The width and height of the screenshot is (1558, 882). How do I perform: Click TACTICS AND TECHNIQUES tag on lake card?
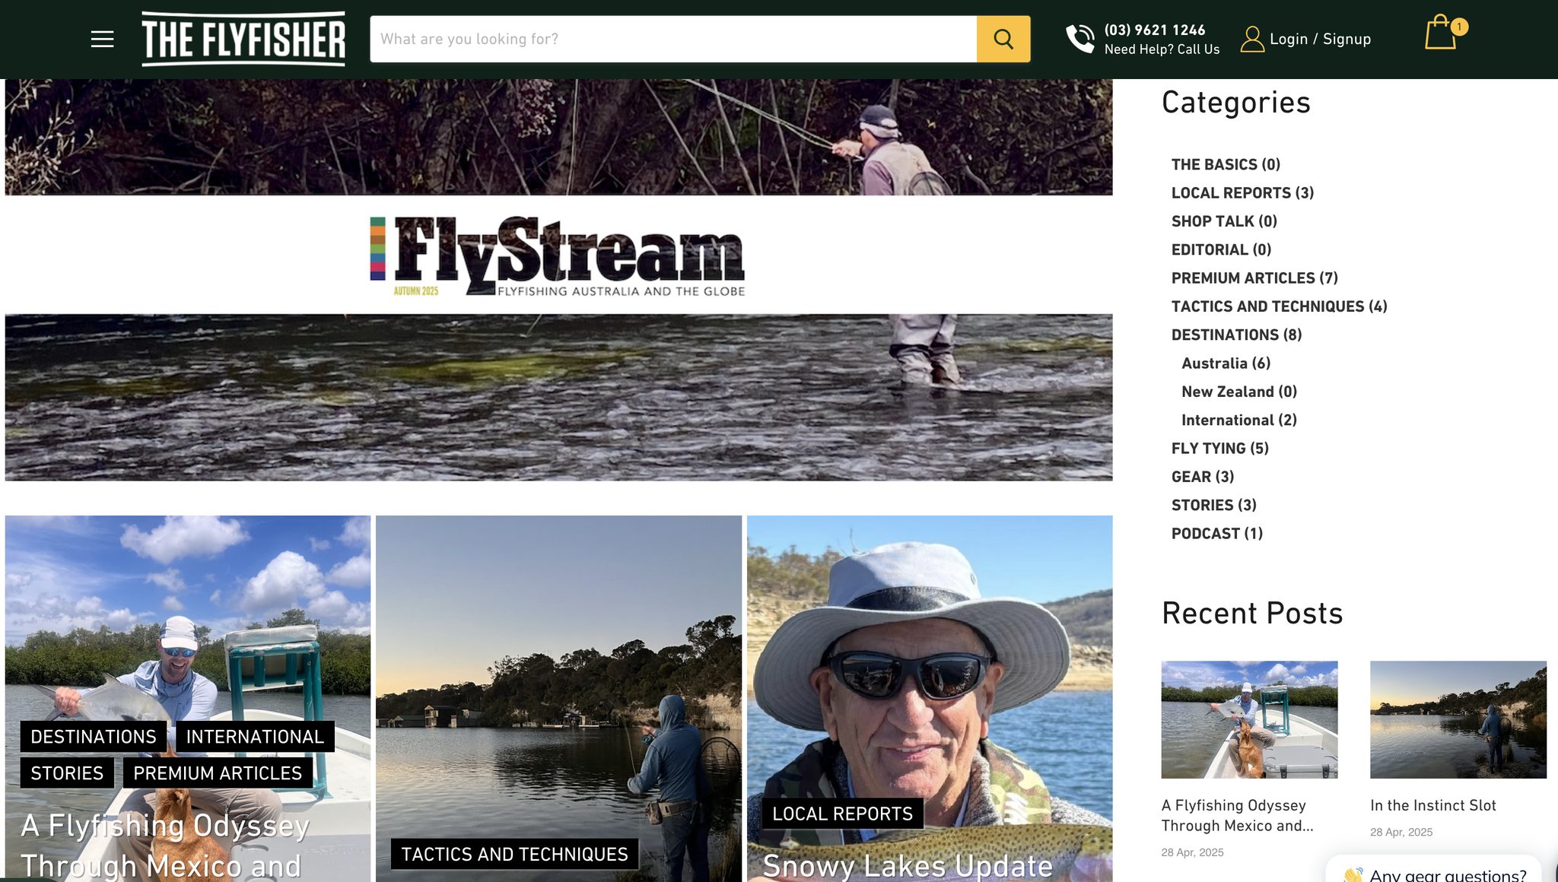(514, 855)
